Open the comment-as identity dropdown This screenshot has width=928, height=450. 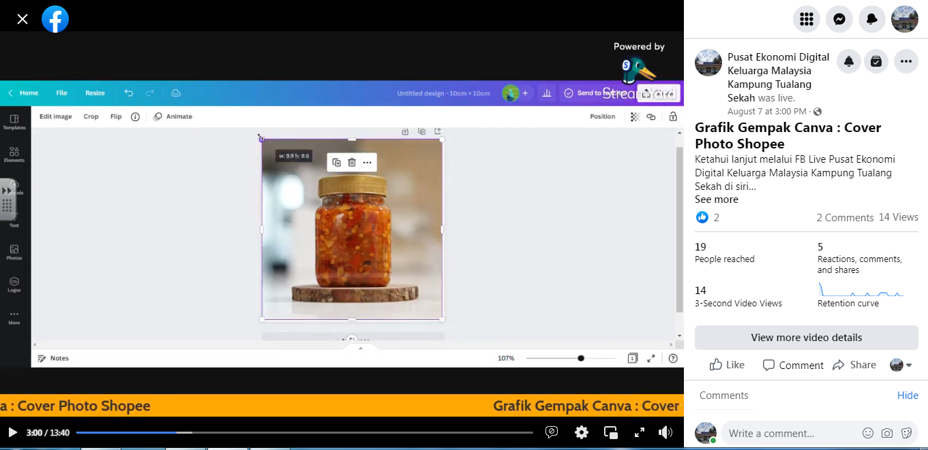[x=901, y=365]
